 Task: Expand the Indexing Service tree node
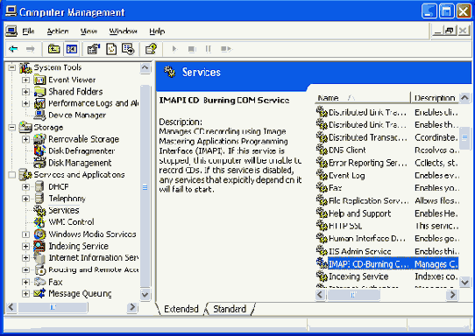click(x=26, y=246)
